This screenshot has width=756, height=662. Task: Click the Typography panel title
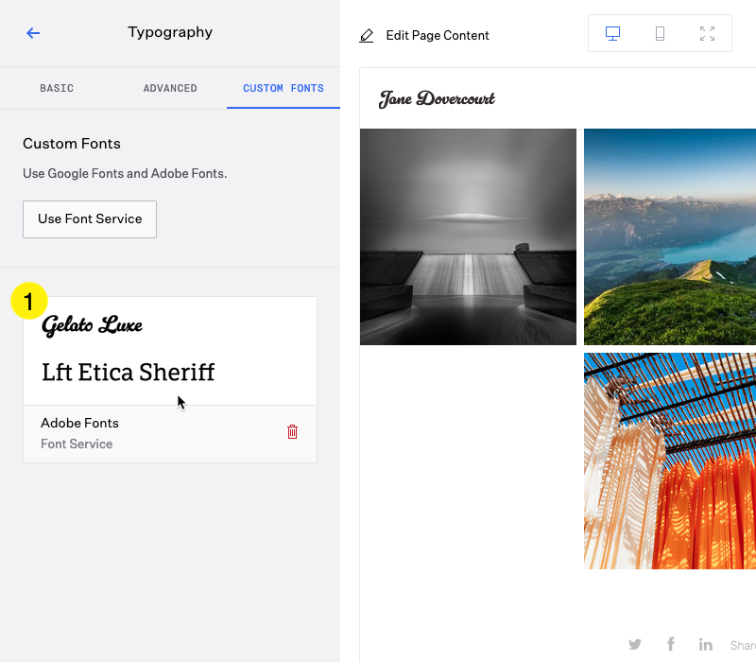[x=170, y=32]
